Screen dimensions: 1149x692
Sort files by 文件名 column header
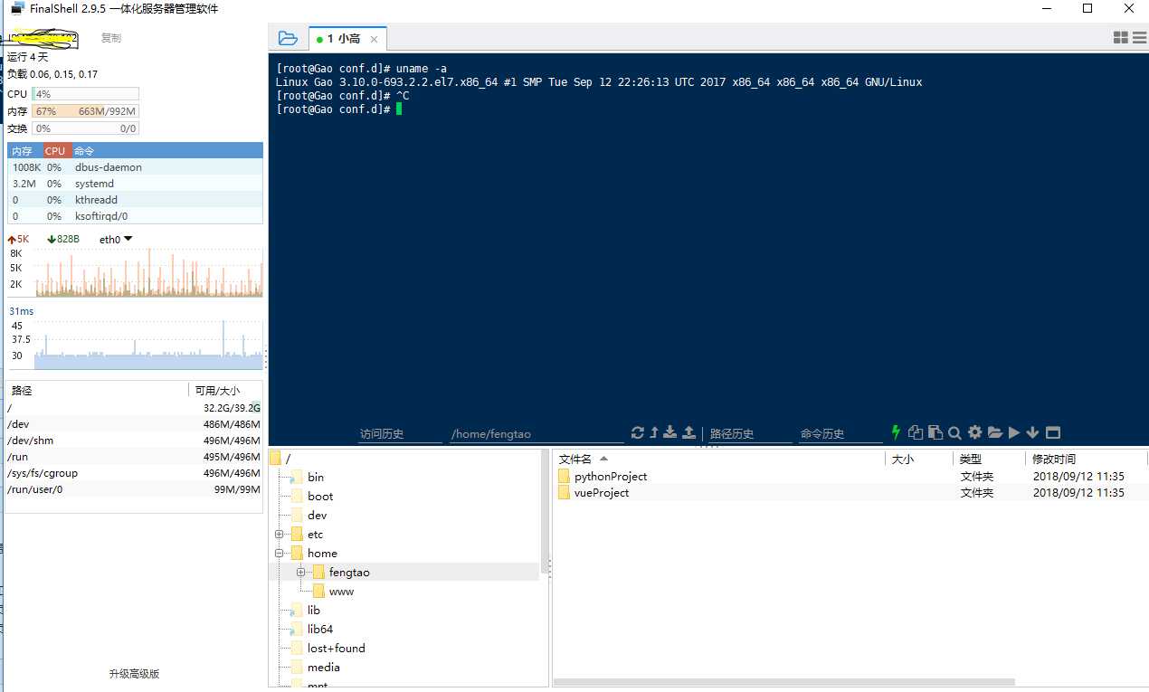click(718, 459)
